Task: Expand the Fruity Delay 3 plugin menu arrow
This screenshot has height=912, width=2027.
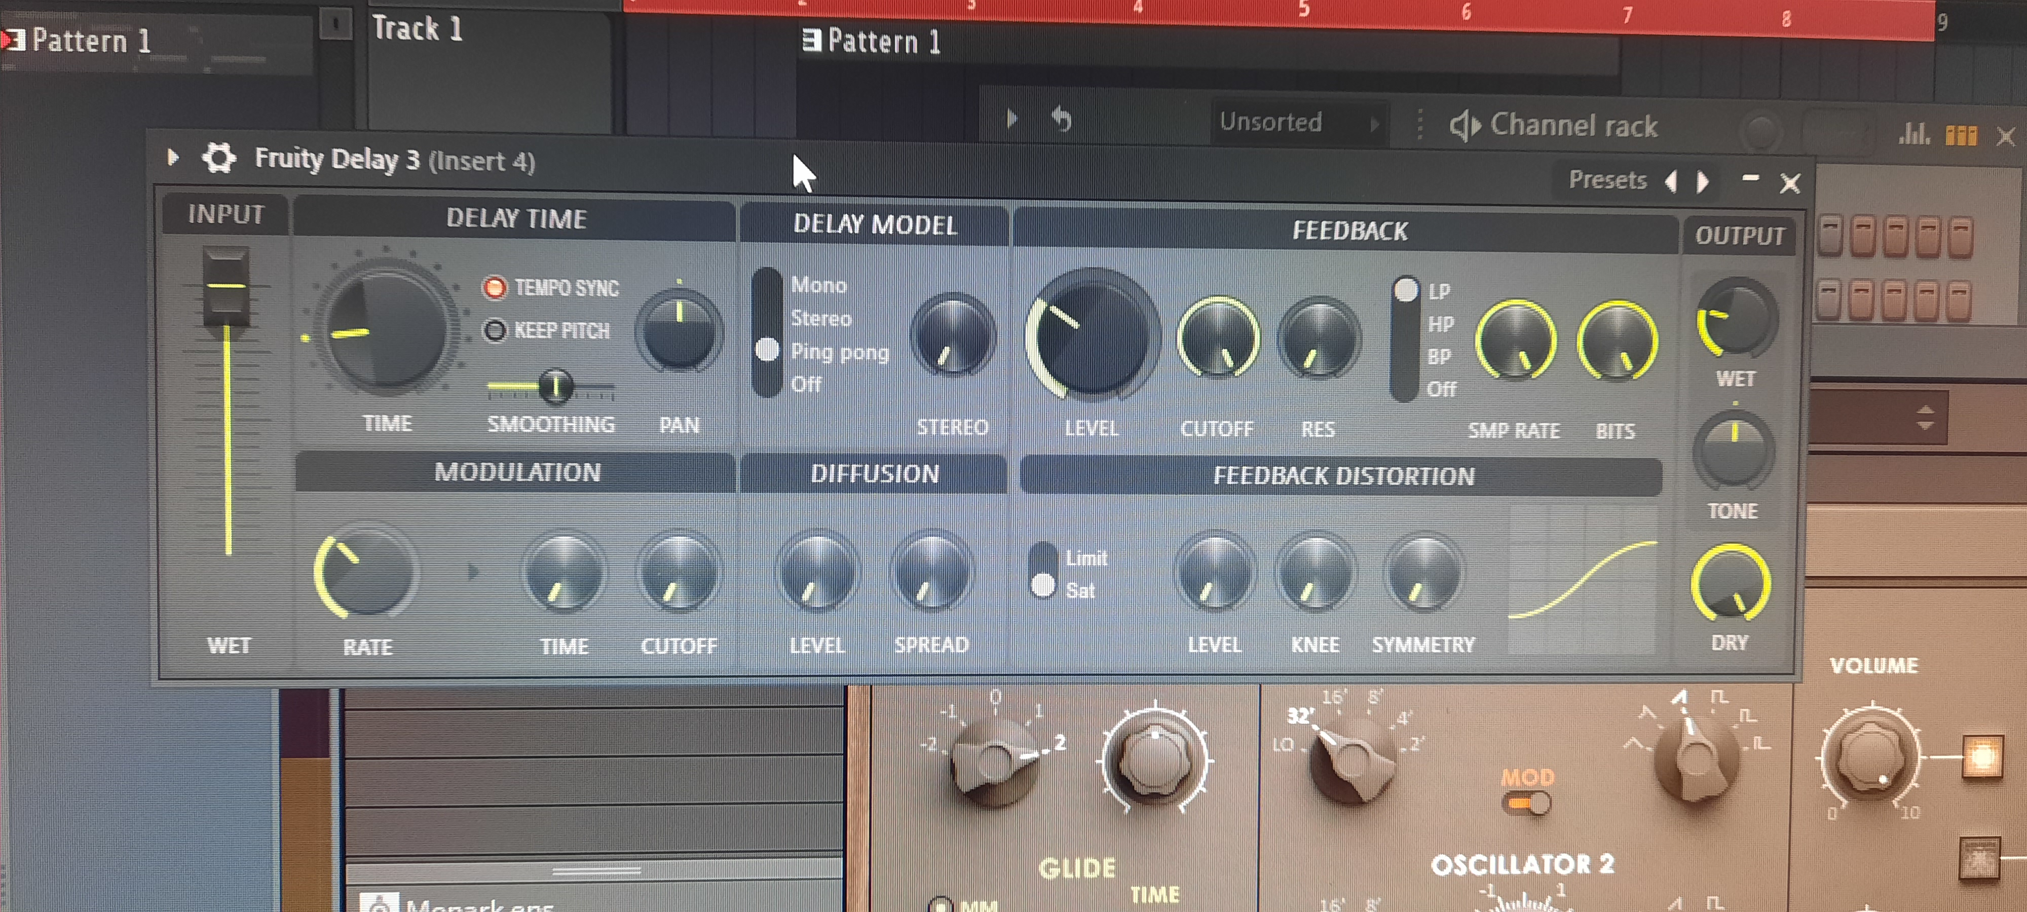Action: [173, 158]
